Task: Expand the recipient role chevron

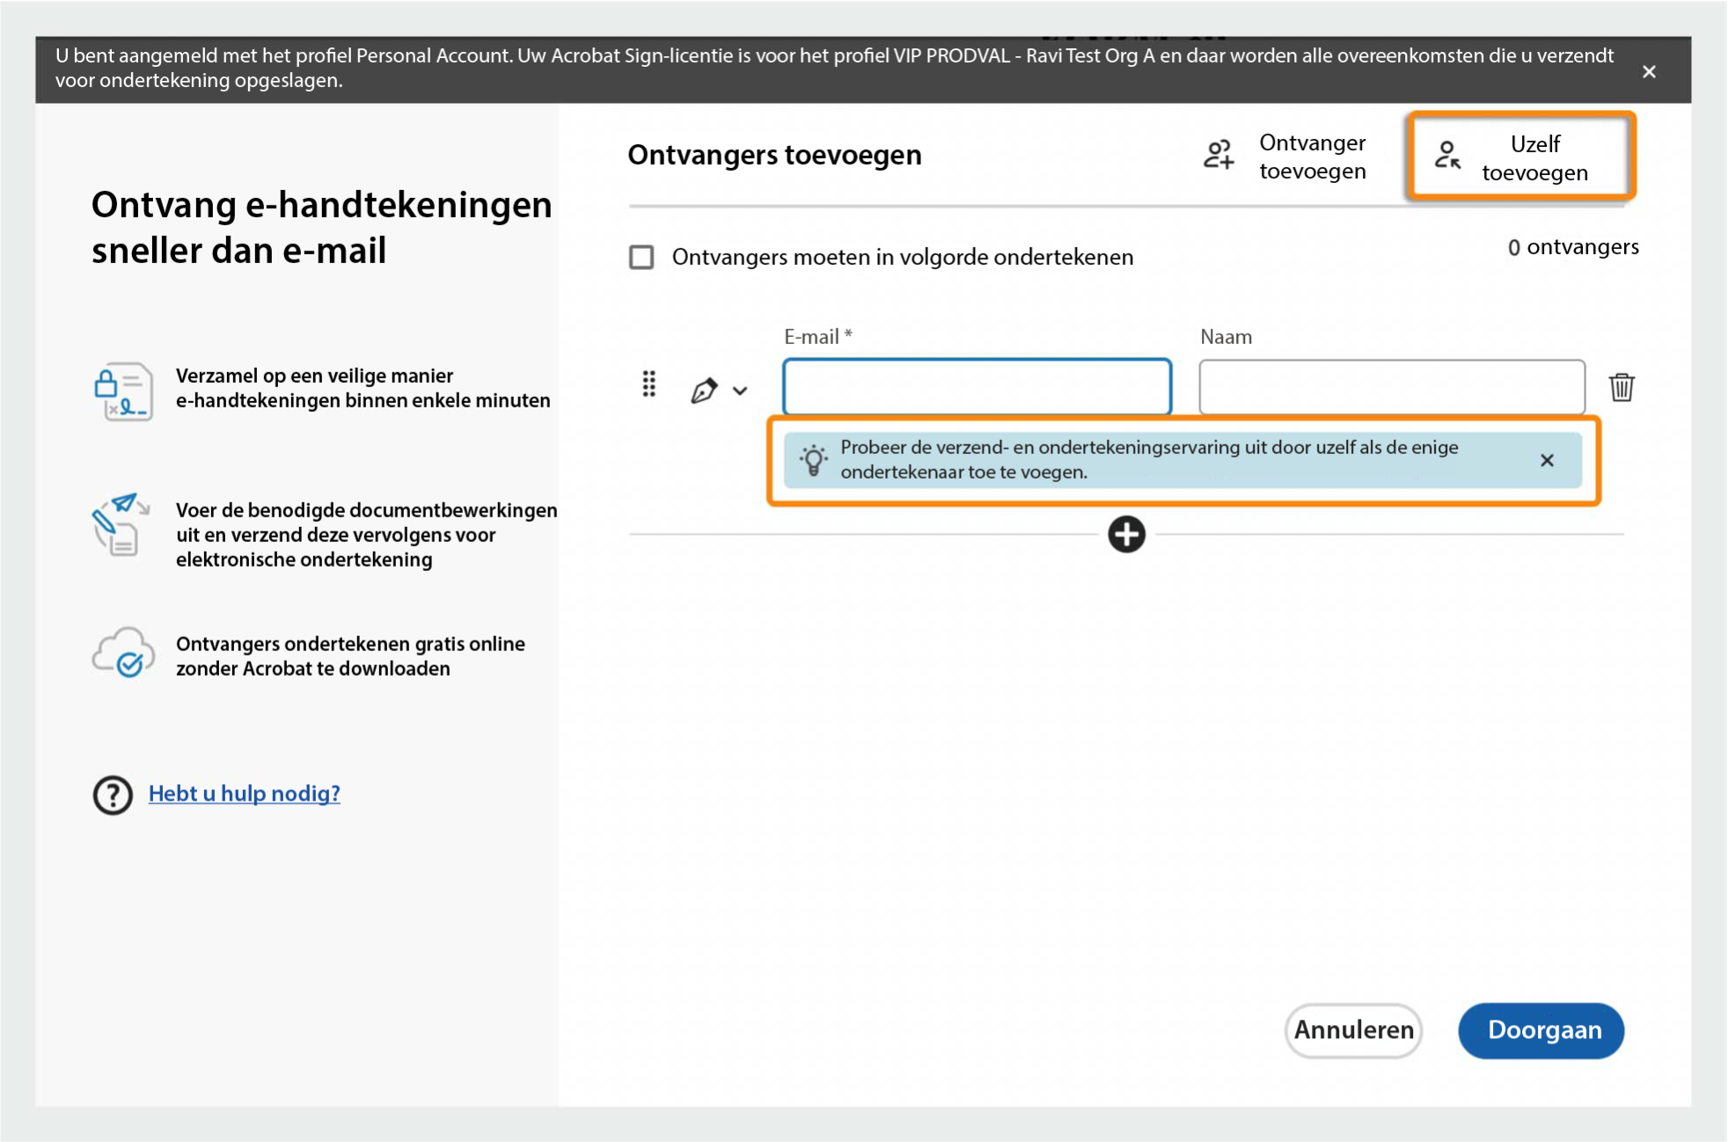Action: (740, 391)
